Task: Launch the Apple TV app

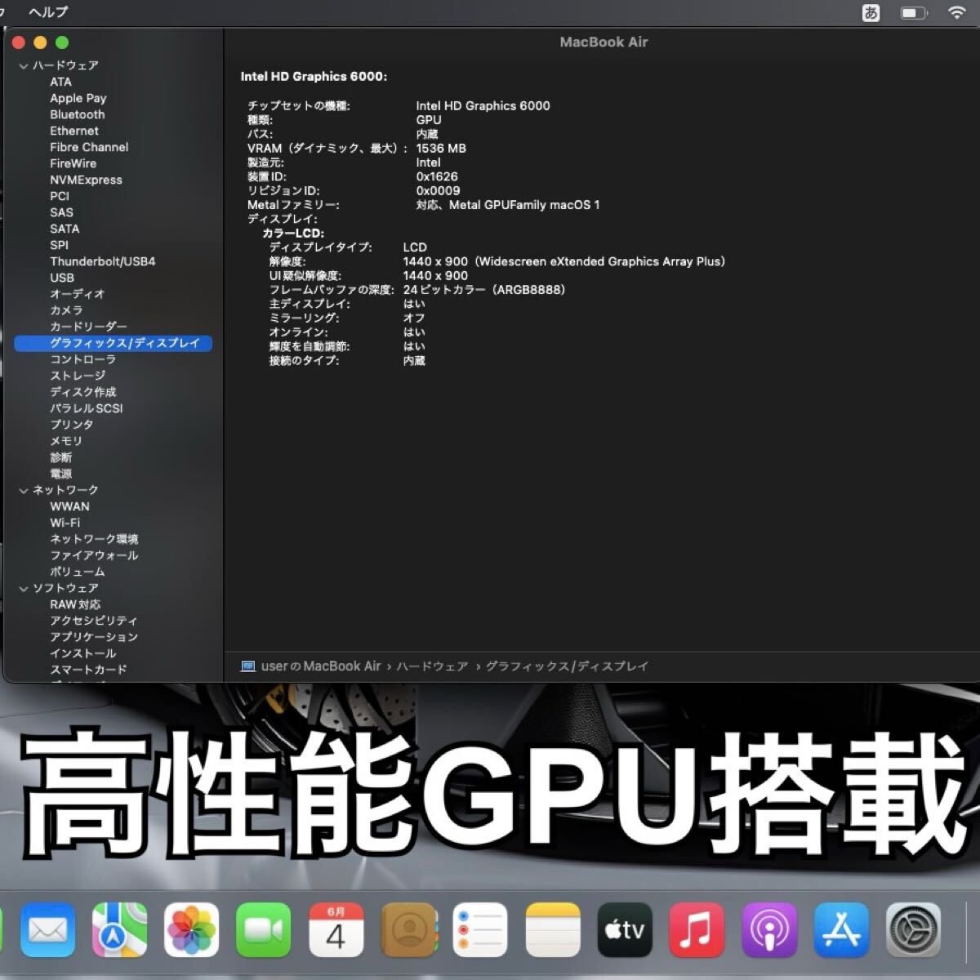Action: (625, 929)
